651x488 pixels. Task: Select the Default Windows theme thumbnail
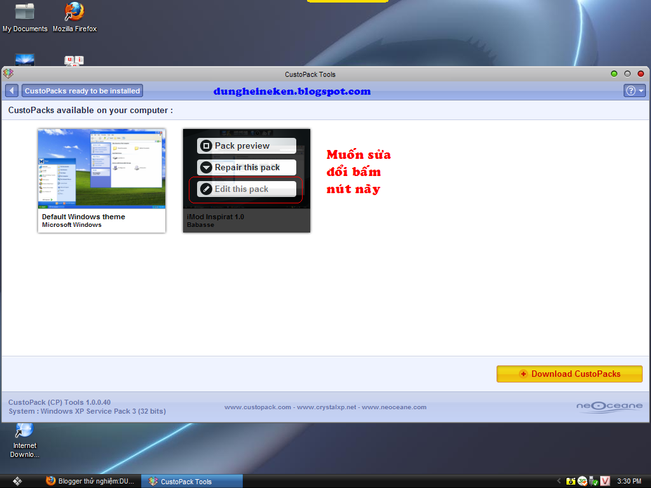pyautogui.click(x=102, y=168)
